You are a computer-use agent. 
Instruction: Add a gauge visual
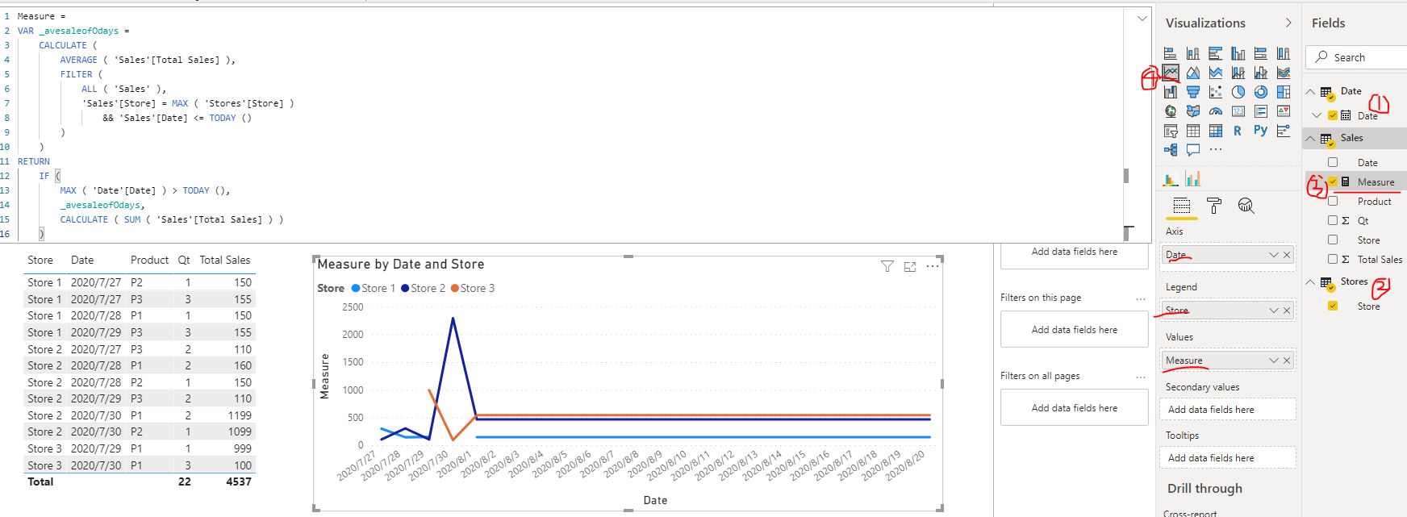[x=1216, y=111]
